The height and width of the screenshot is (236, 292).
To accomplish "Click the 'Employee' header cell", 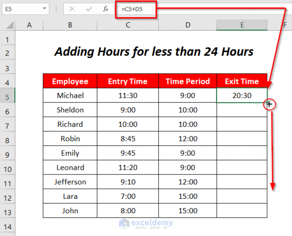I will click(x=70, y=81).
